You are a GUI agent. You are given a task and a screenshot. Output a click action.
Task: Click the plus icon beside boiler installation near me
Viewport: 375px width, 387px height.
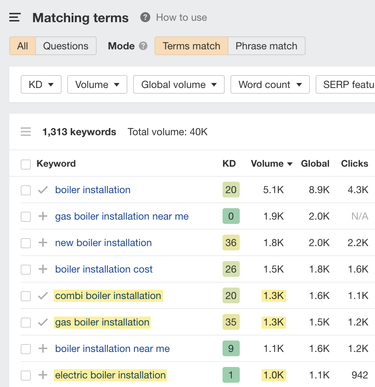(43, 349)
